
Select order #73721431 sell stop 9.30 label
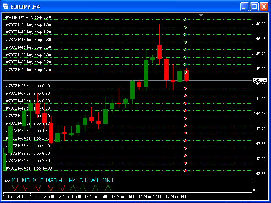[x=28, y=161]
